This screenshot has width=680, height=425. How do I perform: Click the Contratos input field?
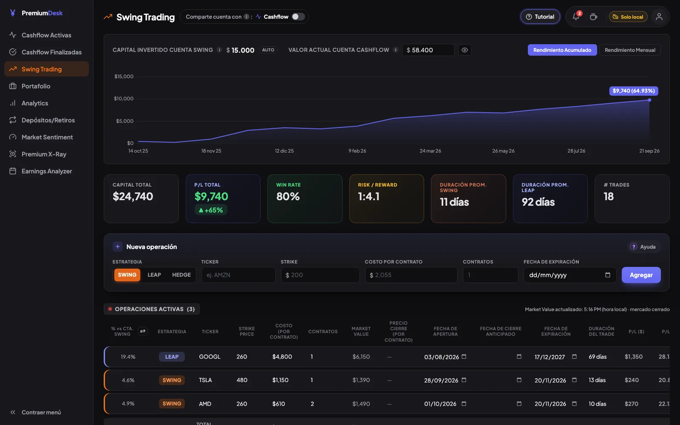490,275
